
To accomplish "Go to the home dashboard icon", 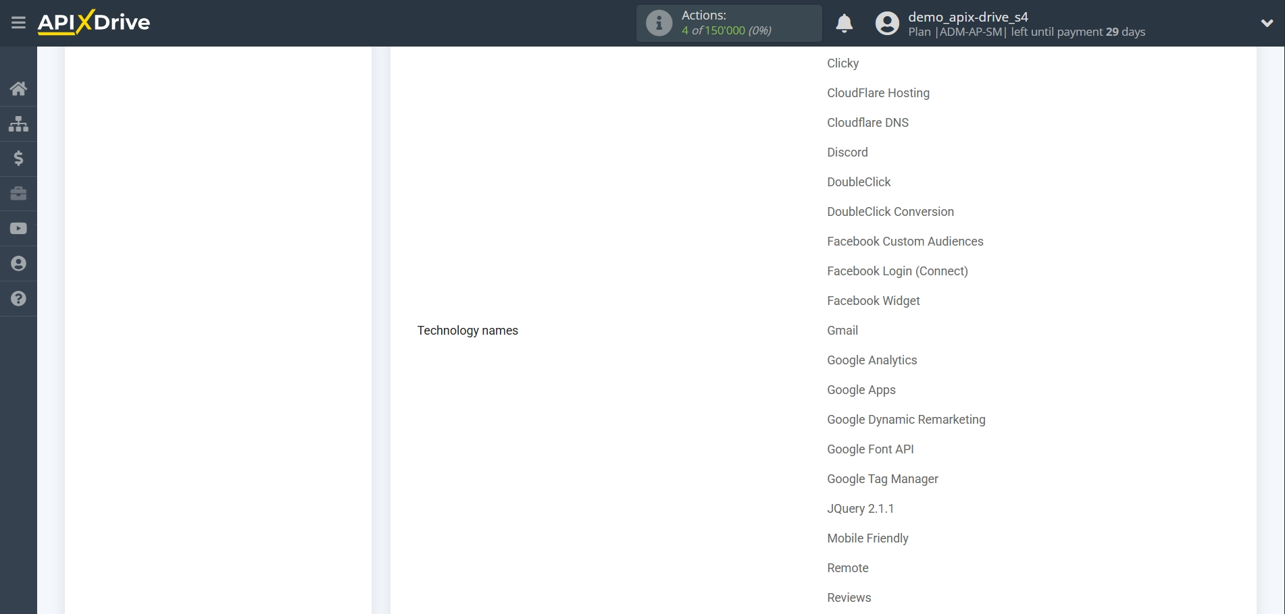I will point(18,88).
